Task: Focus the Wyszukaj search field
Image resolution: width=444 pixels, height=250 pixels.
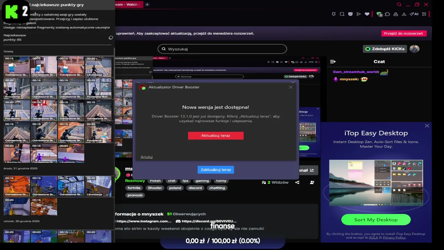Action: (222, 49)
